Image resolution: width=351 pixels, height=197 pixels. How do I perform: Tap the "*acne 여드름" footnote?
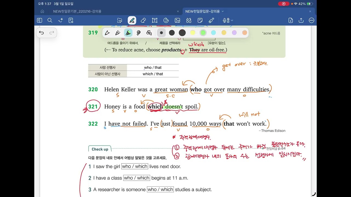click(x=271, y=33)
